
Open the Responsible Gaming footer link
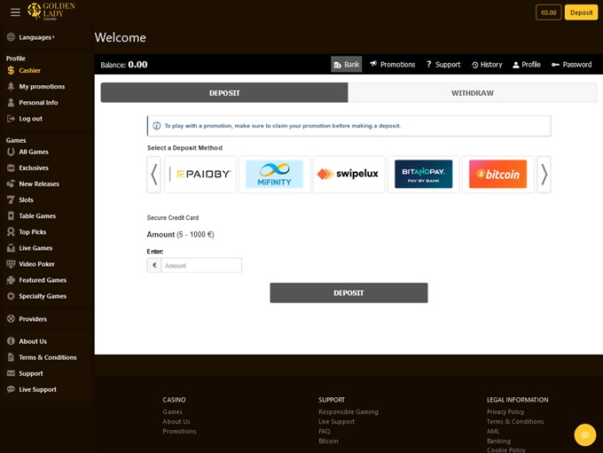click(348, 412)
